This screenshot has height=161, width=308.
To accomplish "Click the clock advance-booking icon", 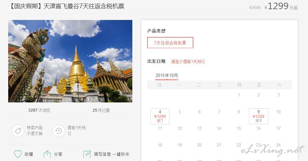I will (59, 131).
